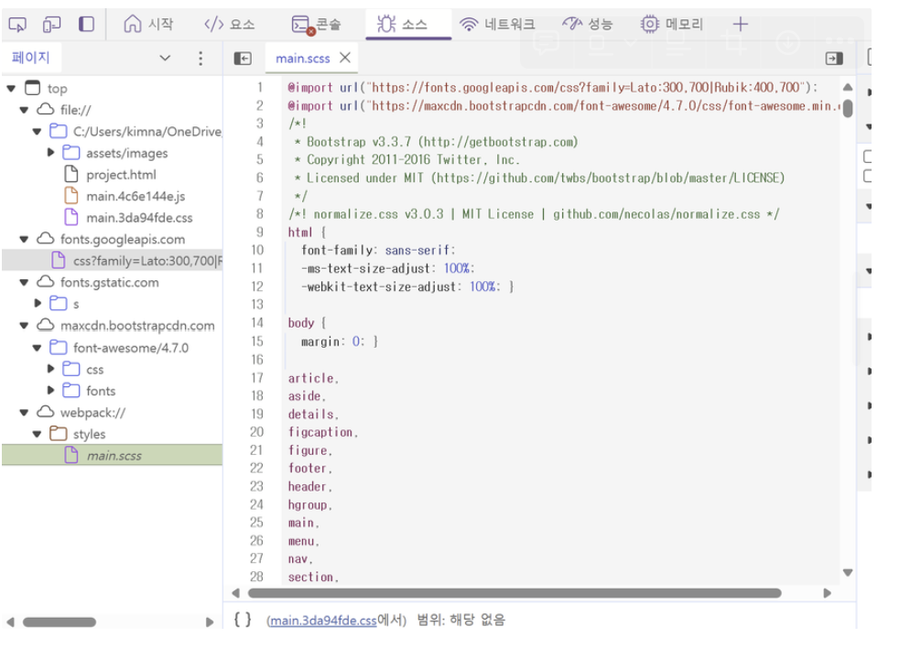Expand the css folder under font-awesome/4.7.0
This screenshot has height=659, width=921.
[49, 369]
